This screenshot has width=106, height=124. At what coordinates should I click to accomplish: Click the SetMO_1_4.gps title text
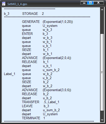[17, 4]
